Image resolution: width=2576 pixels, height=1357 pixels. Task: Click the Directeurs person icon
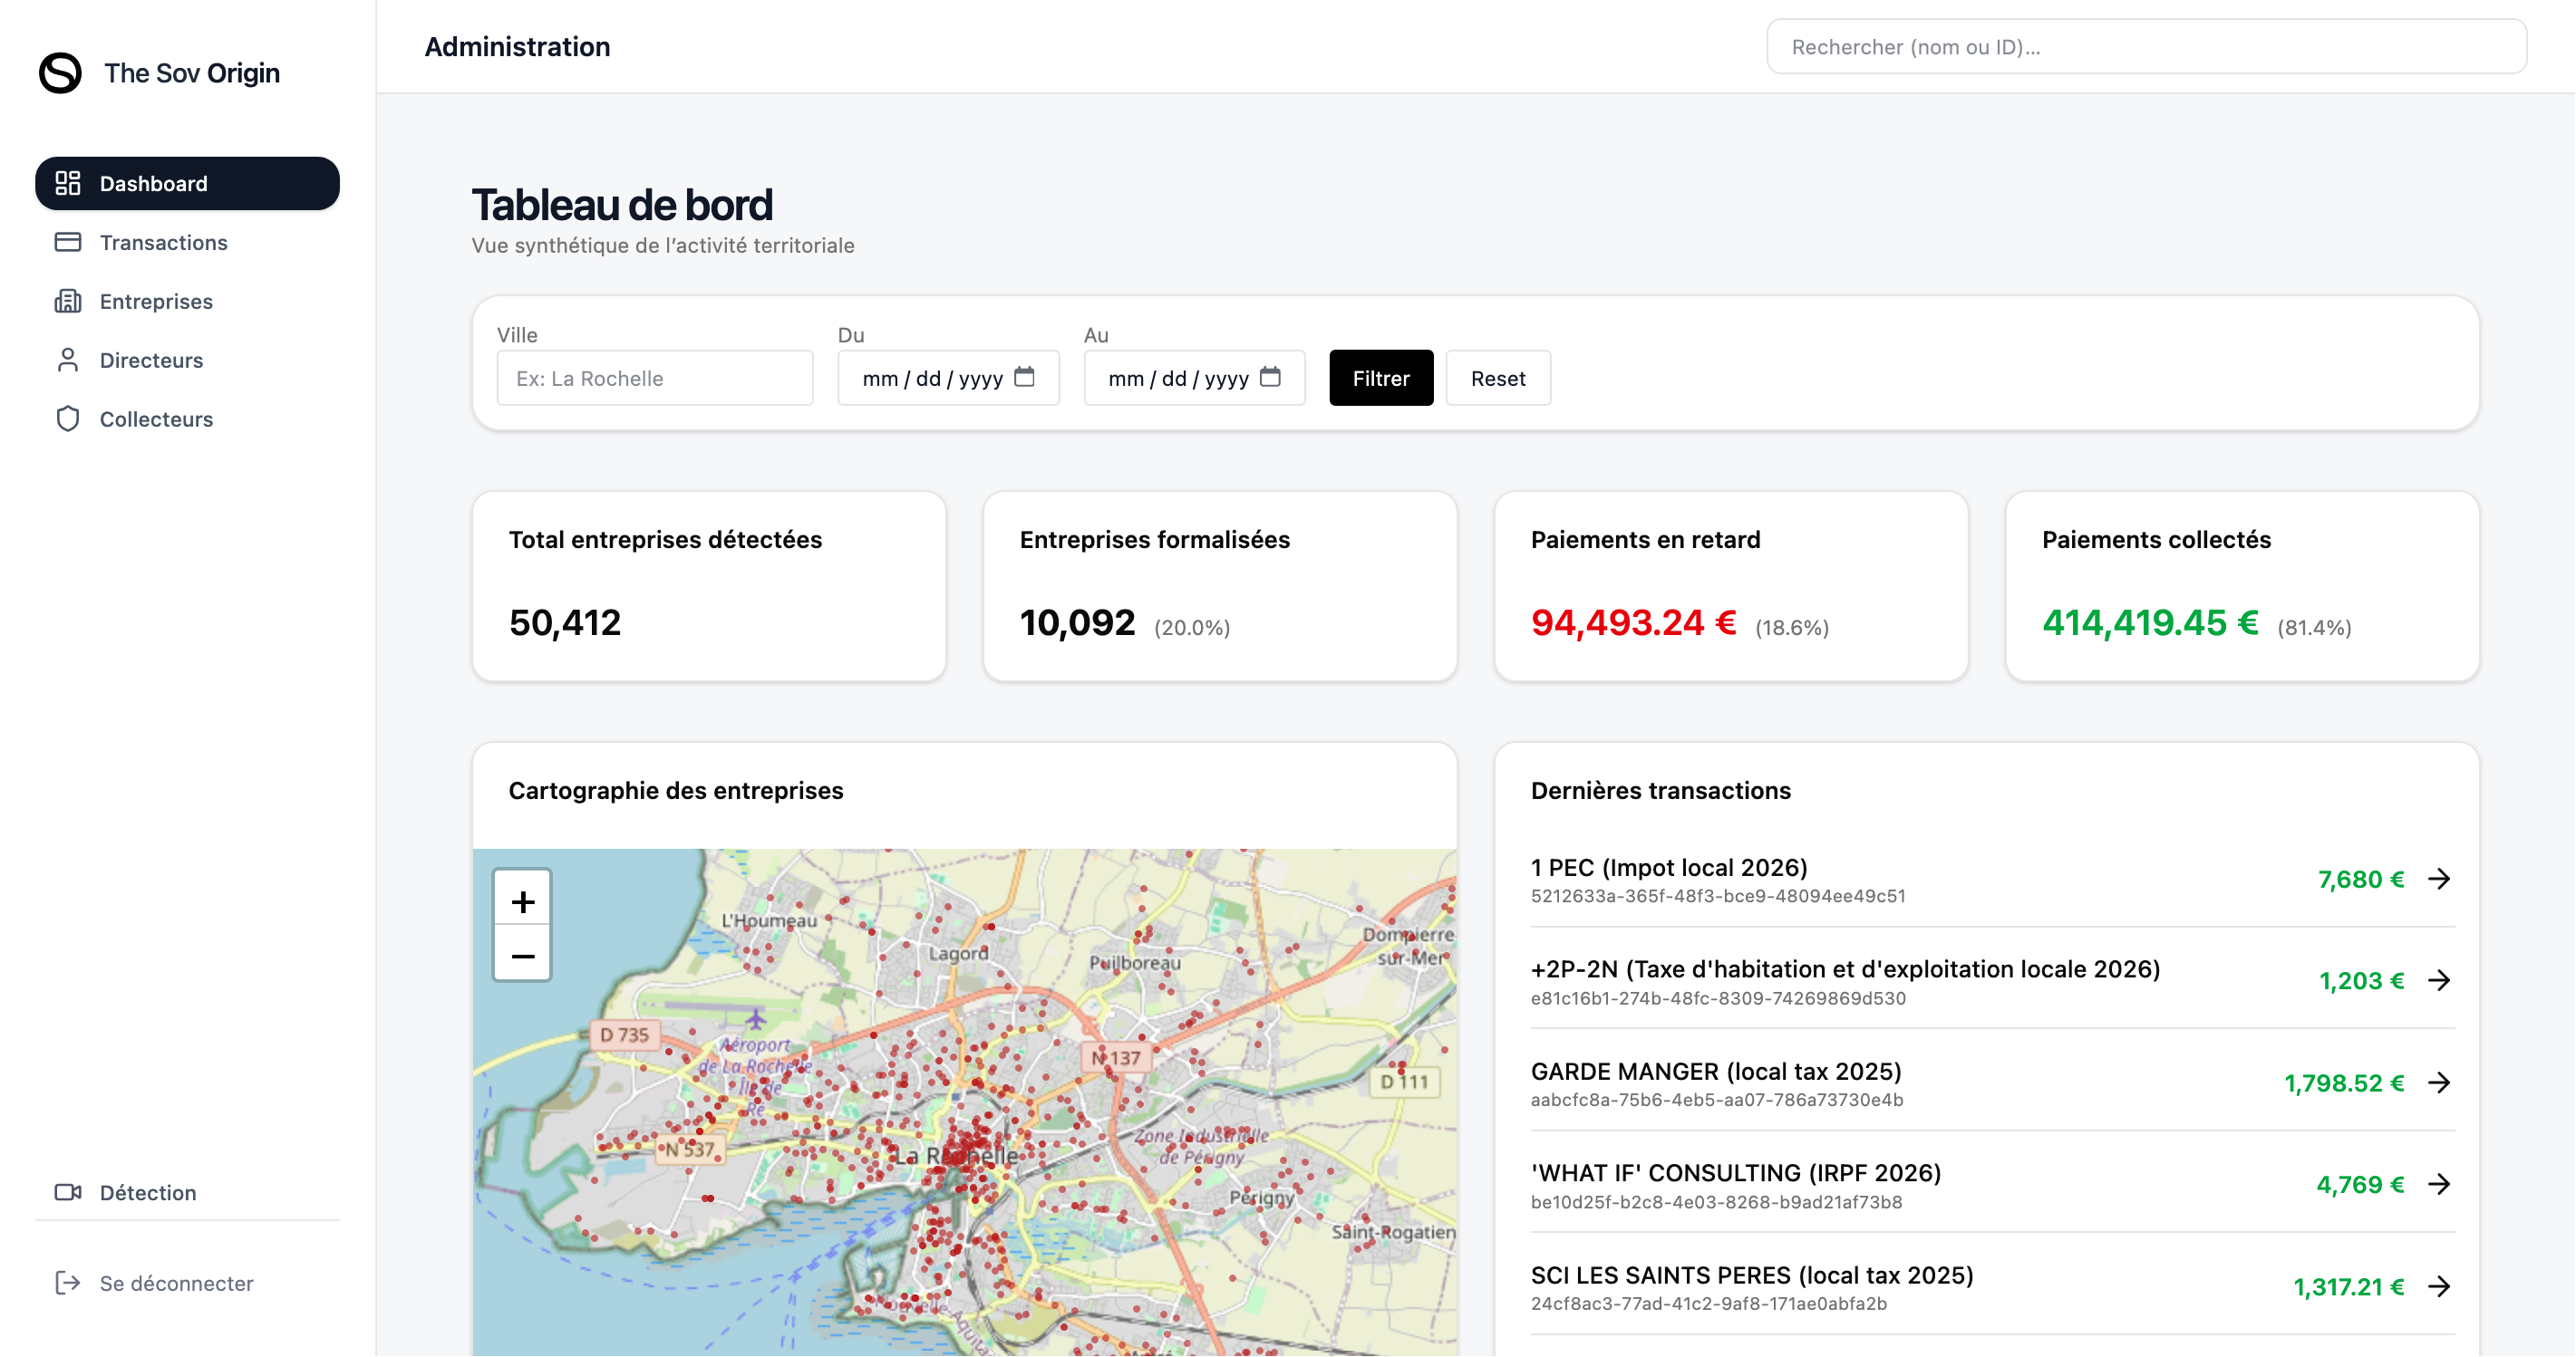click(x=68, y=361)
